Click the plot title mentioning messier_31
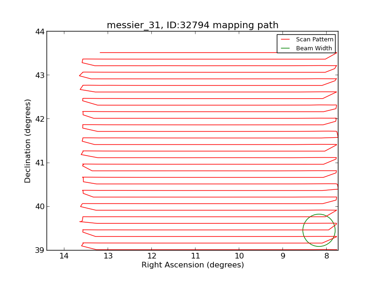 click(192, 25)
